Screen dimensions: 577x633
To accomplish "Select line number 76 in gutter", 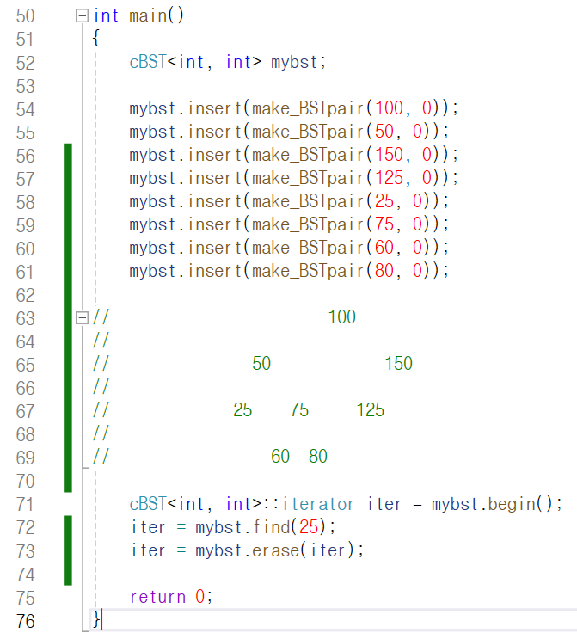I will 26,621.
